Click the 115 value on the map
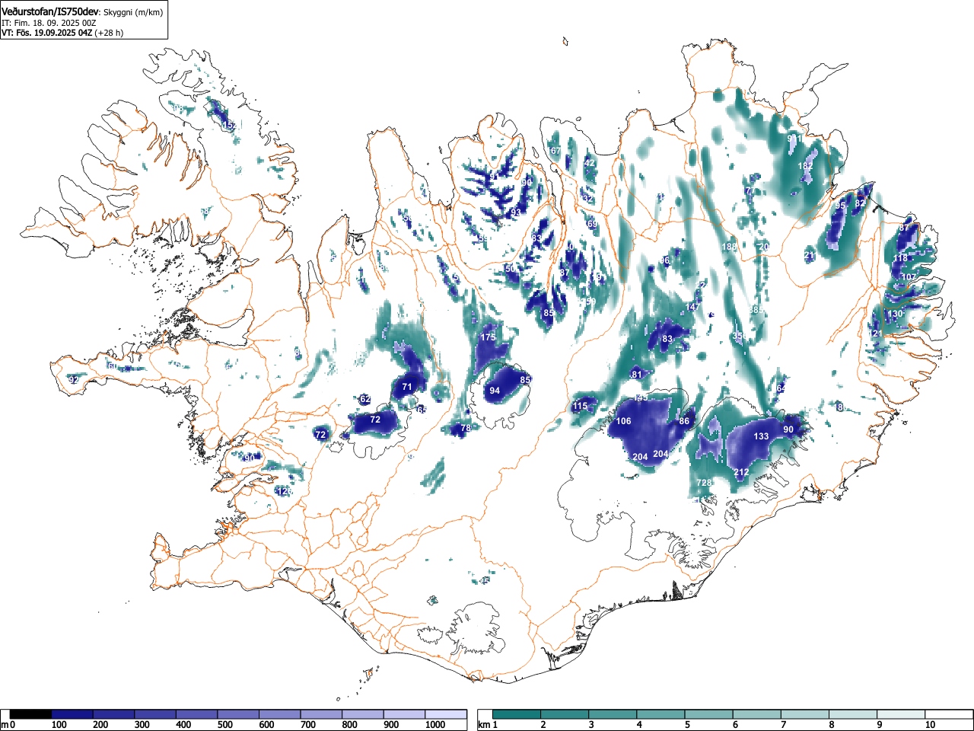The image size is (974, 731). pos(581,406)
